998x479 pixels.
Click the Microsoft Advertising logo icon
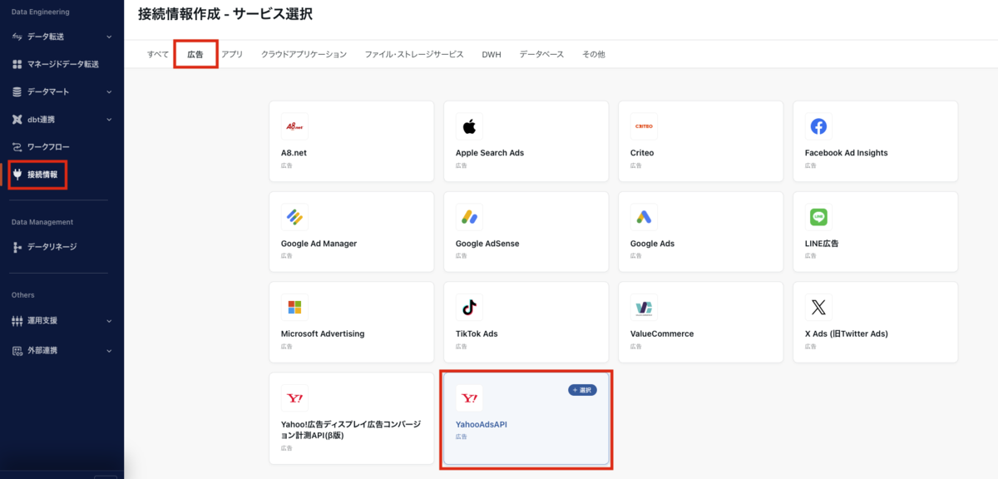click(x=294, y=308)
